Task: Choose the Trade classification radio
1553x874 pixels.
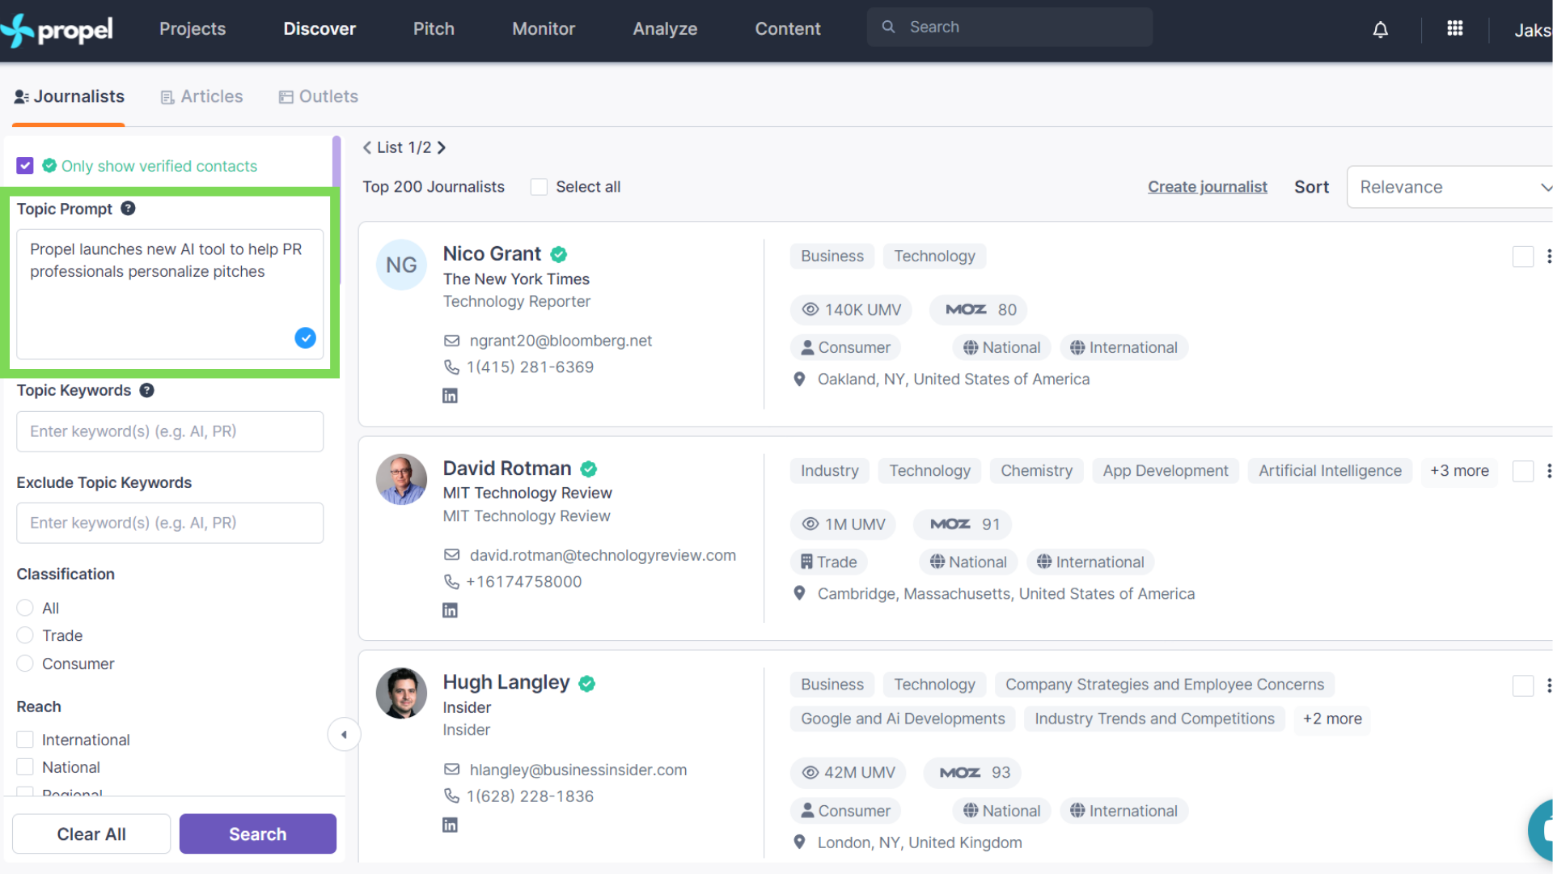Action: point(25,635)
